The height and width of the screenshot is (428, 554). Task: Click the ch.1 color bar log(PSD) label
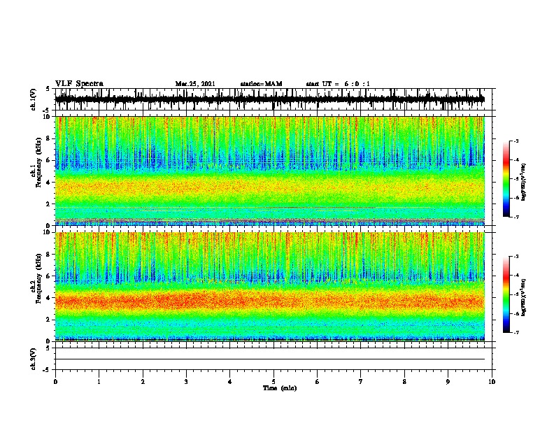(523, 182)
